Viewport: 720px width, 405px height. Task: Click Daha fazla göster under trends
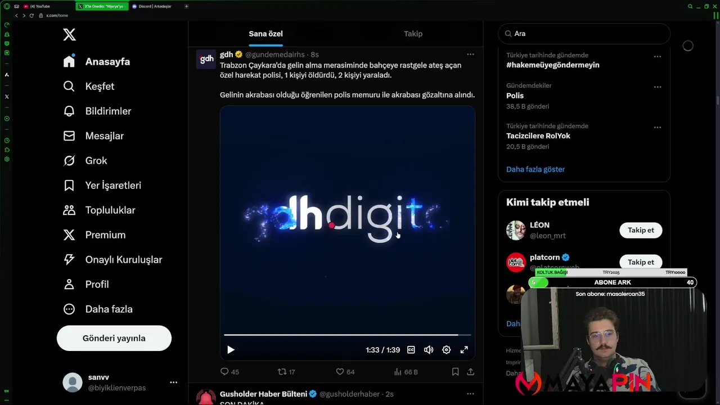click(x=535, y=169)
